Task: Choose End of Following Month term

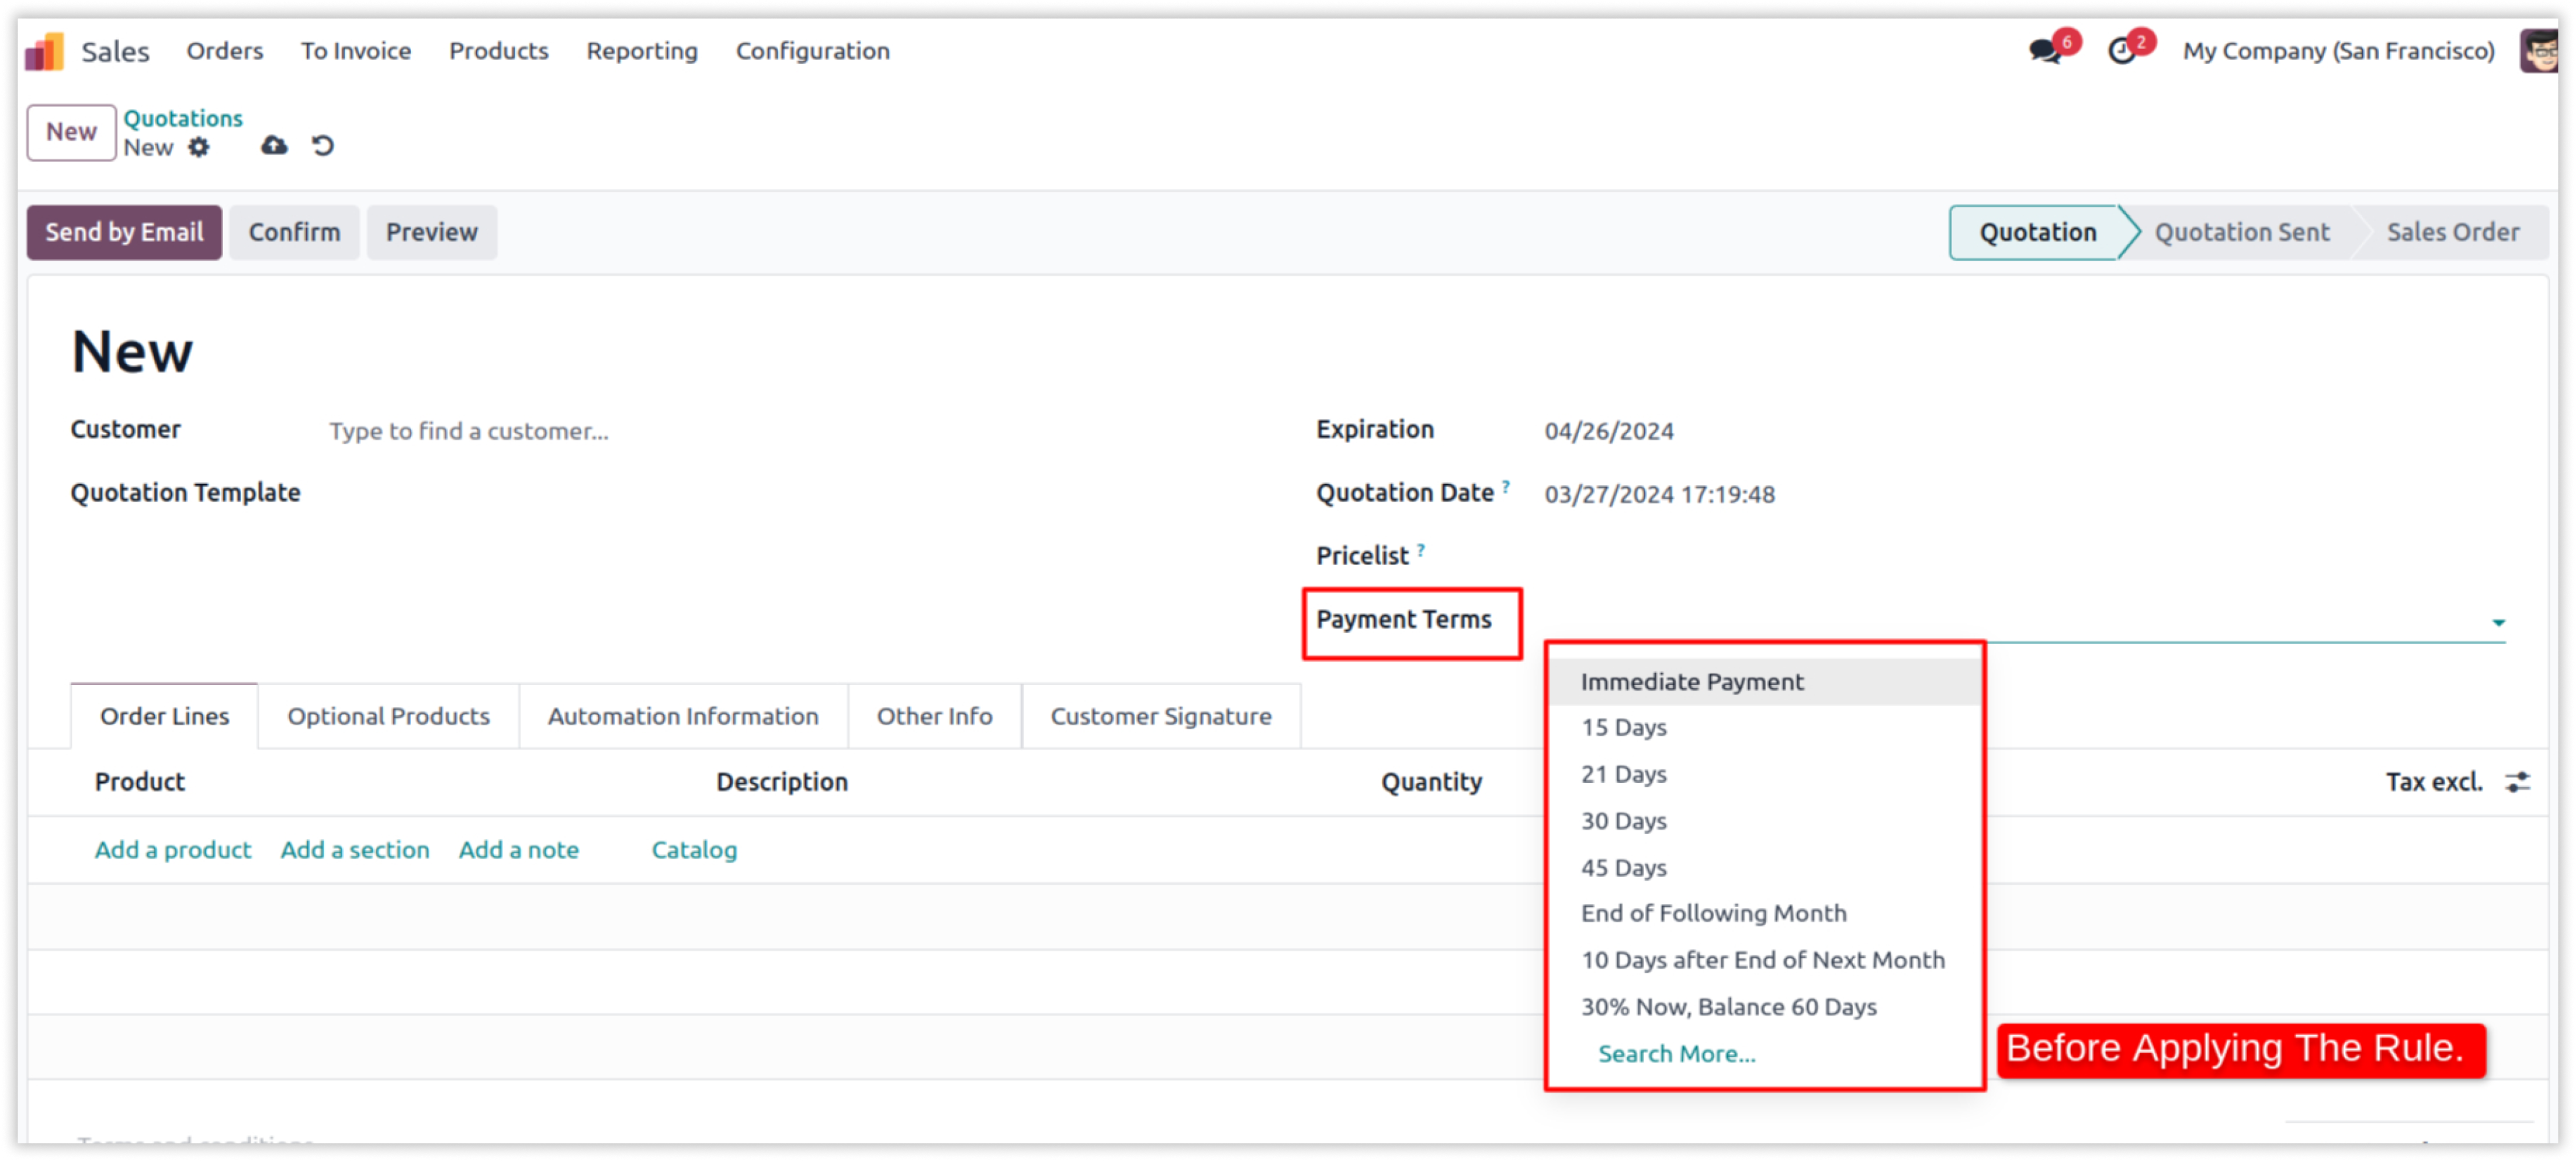Action: tap(1764, 913)
